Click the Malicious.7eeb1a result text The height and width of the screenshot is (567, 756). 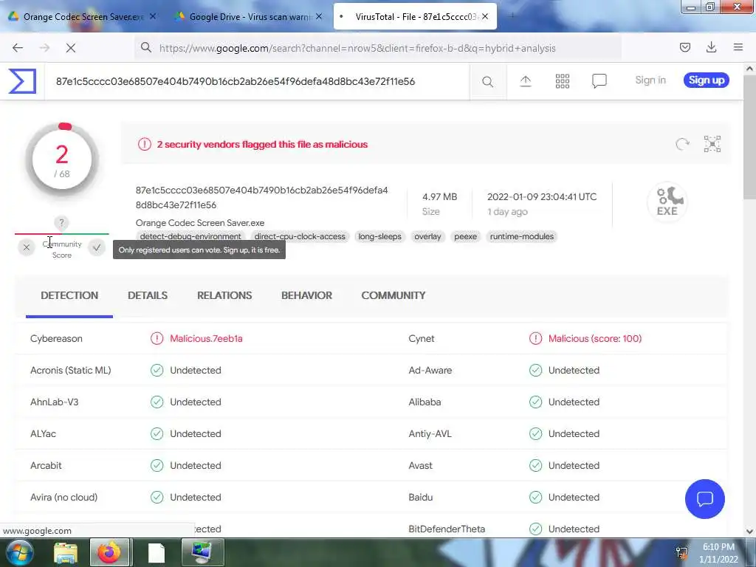pos(206,338)
